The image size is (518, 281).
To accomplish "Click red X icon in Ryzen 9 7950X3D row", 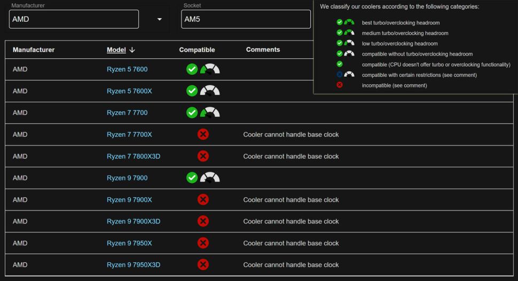I will [x=203, y=264].
